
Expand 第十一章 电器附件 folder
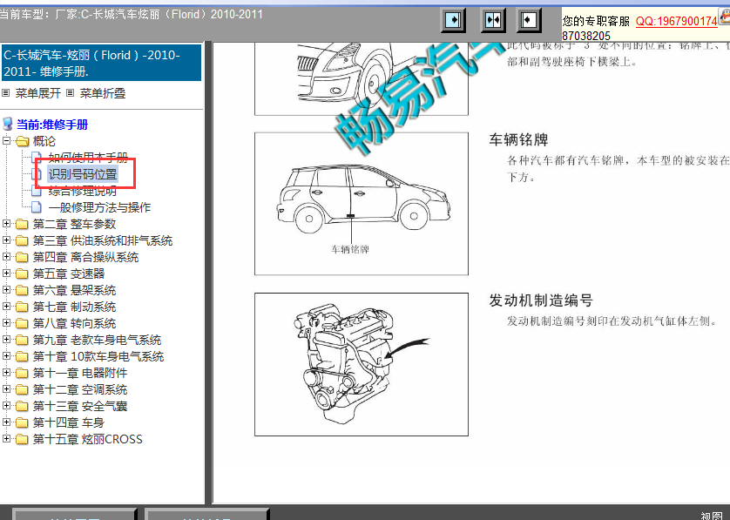tap(6, 373)
